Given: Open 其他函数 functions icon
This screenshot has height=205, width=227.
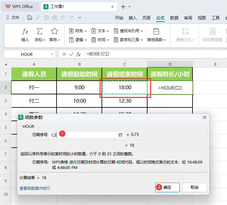Looking at the screenshot, I should [x=156, y=31].
